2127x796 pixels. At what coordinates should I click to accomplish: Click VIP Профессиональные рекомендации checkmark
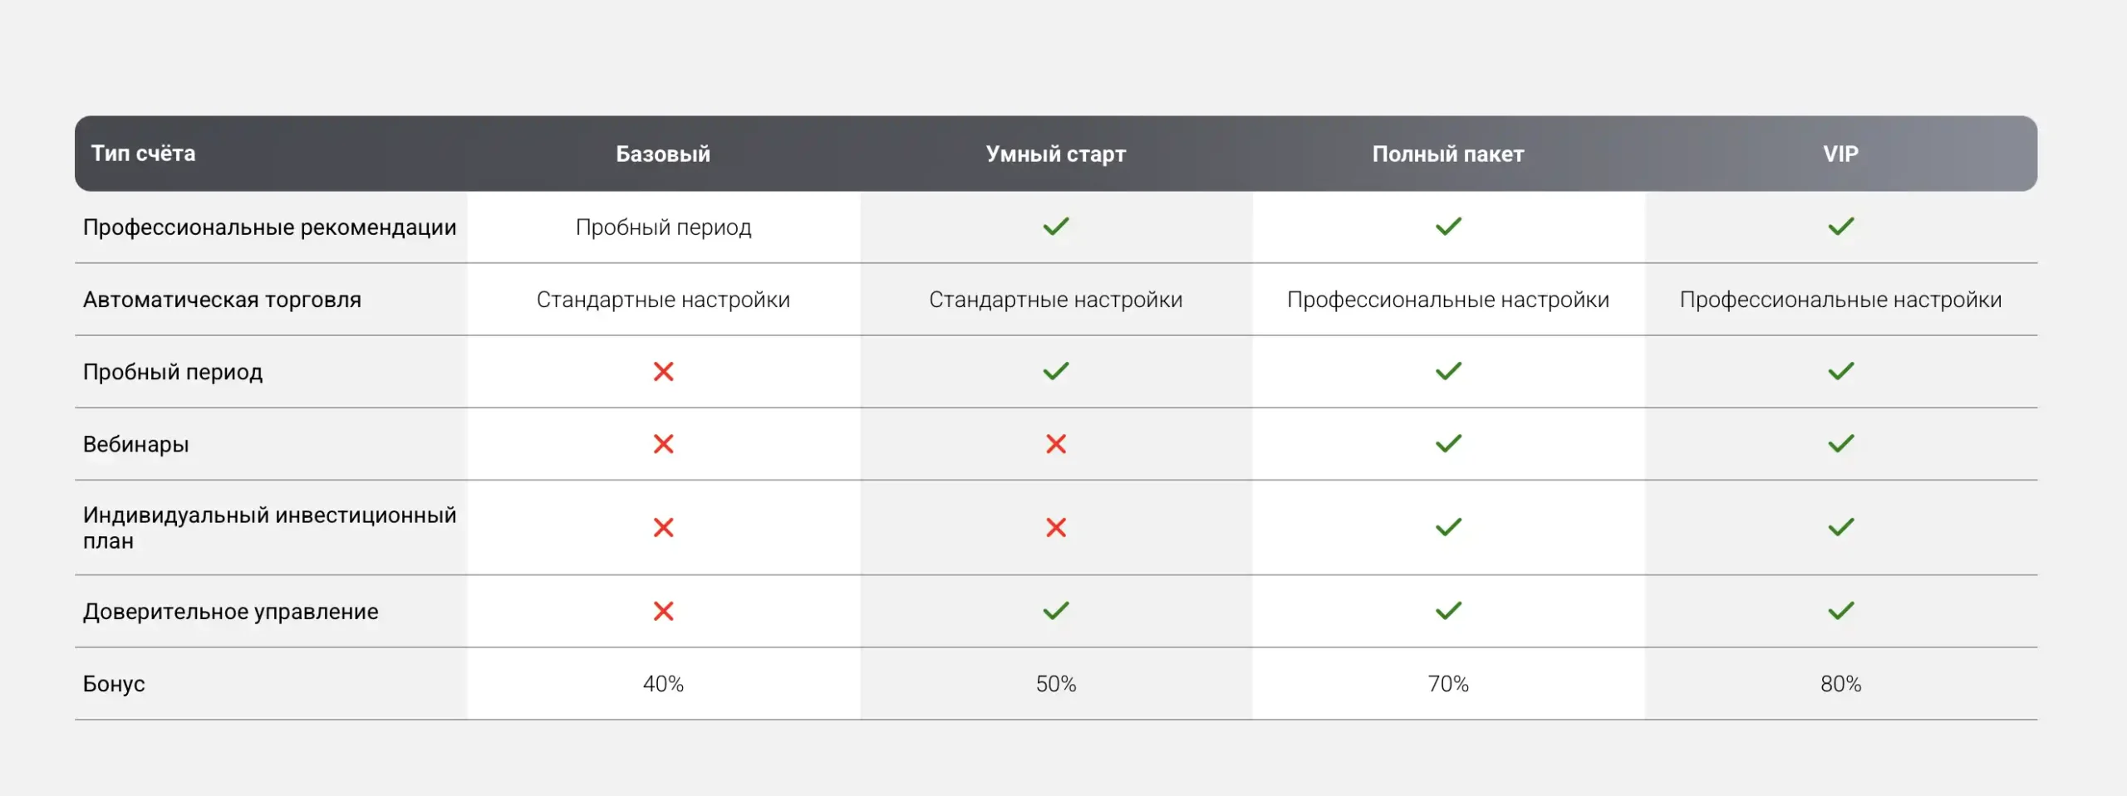pos(1840,227)
